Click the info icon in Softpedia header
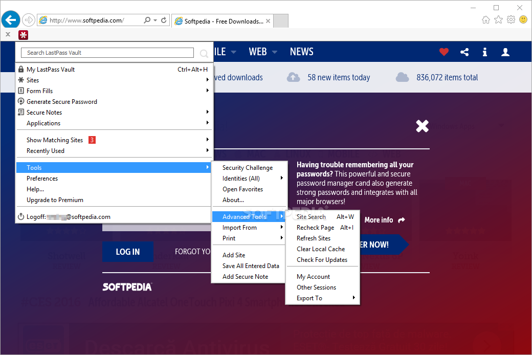Image resolution: width=532 pixels, height=355 pixels. 485,52
